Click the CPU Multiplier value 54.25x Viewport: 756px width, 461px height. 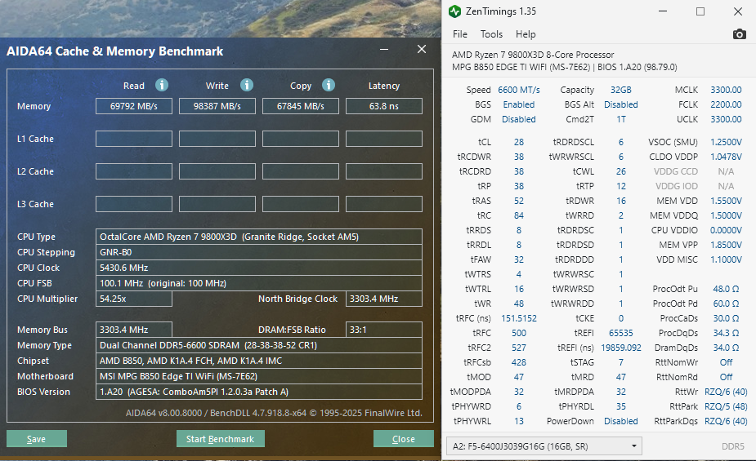pos(134,299)
